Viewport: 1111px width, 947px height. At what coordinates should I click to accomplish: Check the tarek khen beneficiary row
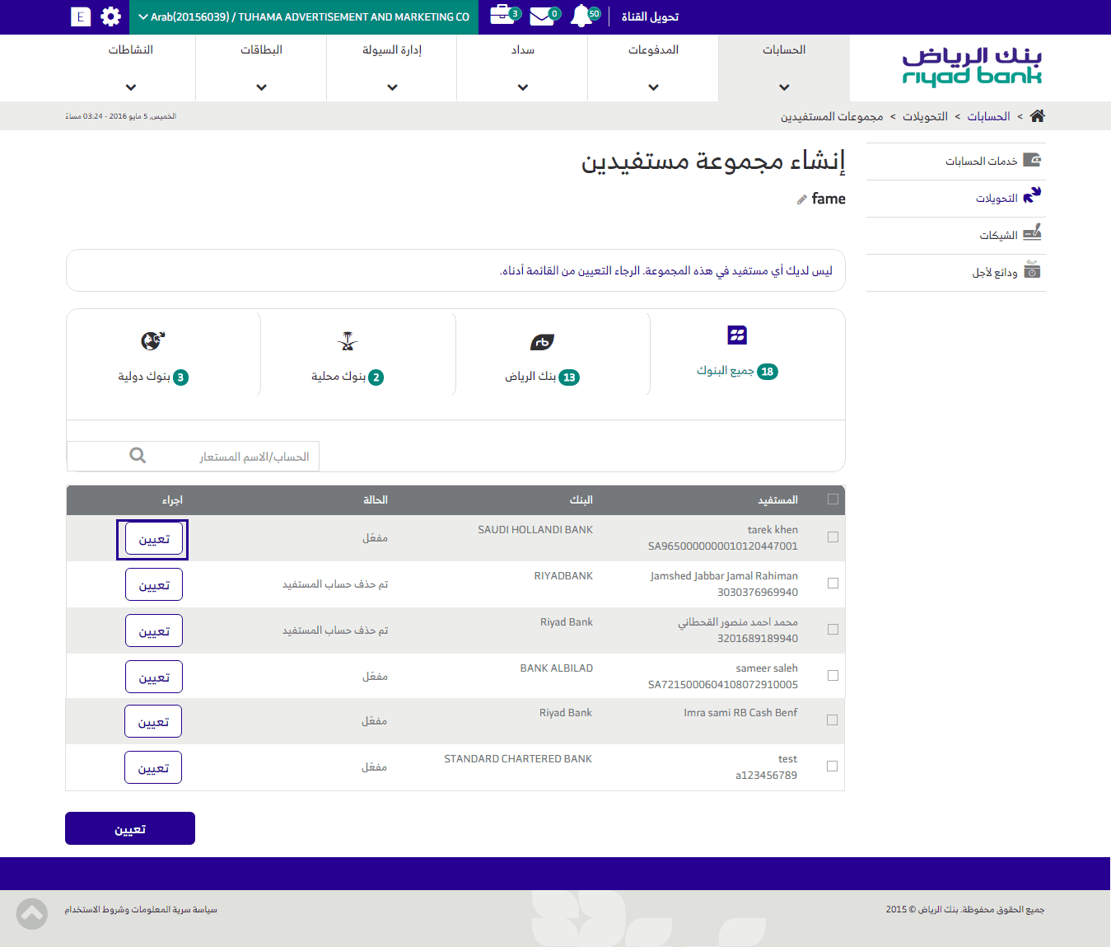[x=833, y=537]
